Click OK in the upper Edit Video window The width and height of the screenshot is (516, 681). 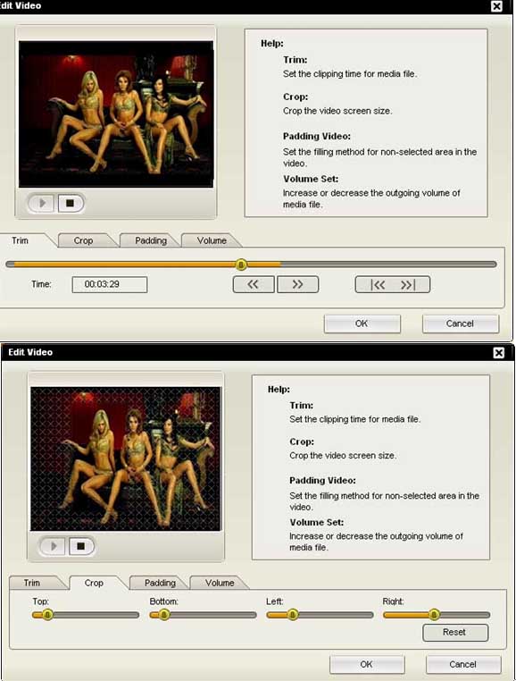pyautogui.click(x=362, y=324)
